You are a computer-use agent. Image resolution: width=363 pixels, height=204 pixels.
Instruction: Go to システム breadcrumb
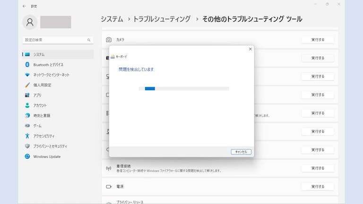click(x=112, y=19)
